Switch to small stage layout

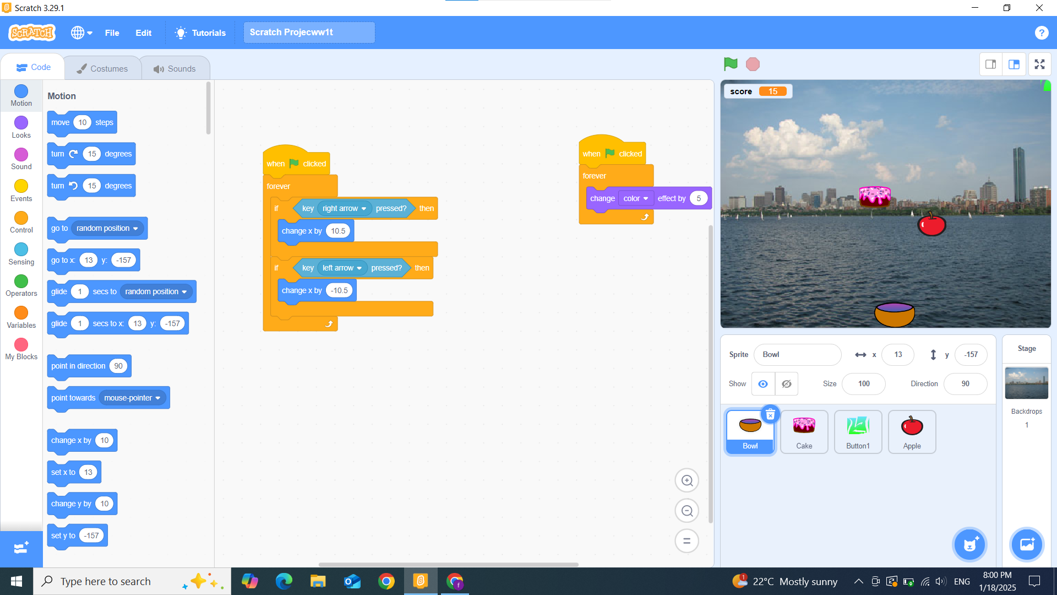[990, 64]
